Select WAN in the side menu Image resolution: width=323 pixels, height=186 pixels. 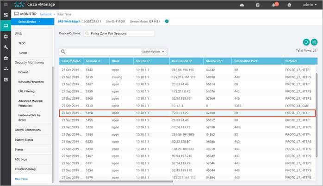point(19,34)
